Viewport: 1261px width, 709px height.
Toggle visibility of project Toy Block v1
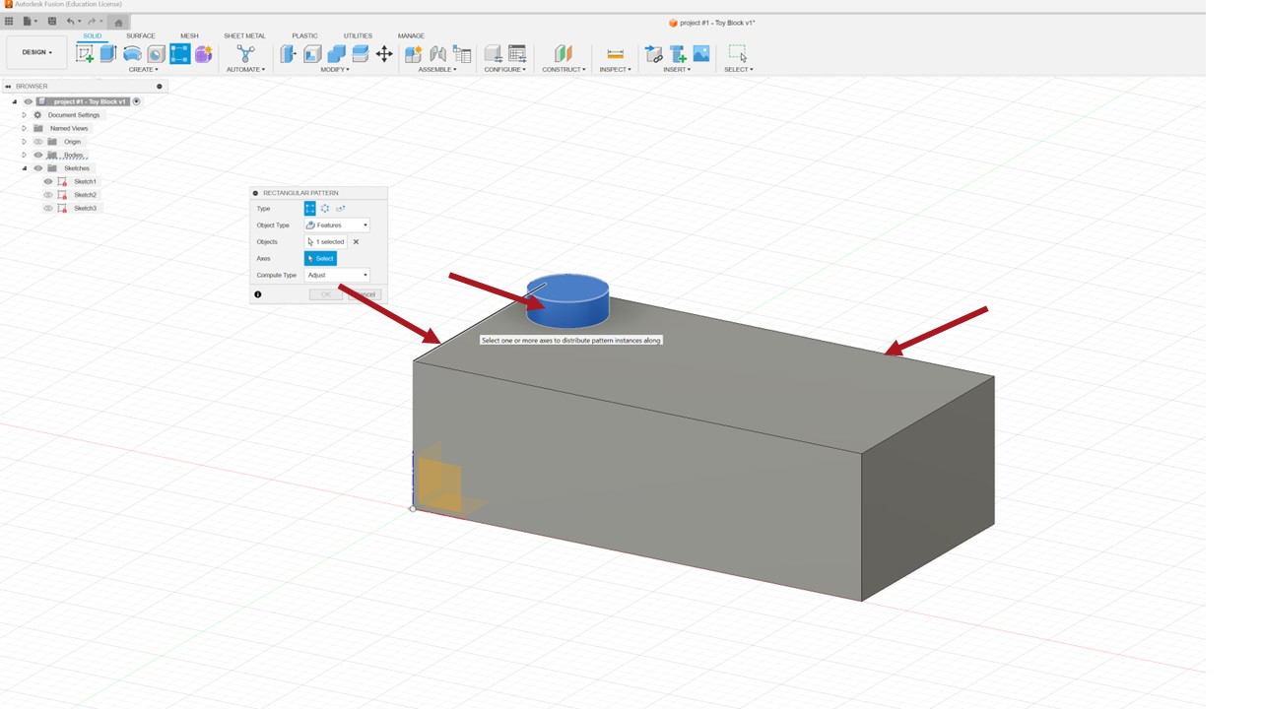click(x=29, y=101)
